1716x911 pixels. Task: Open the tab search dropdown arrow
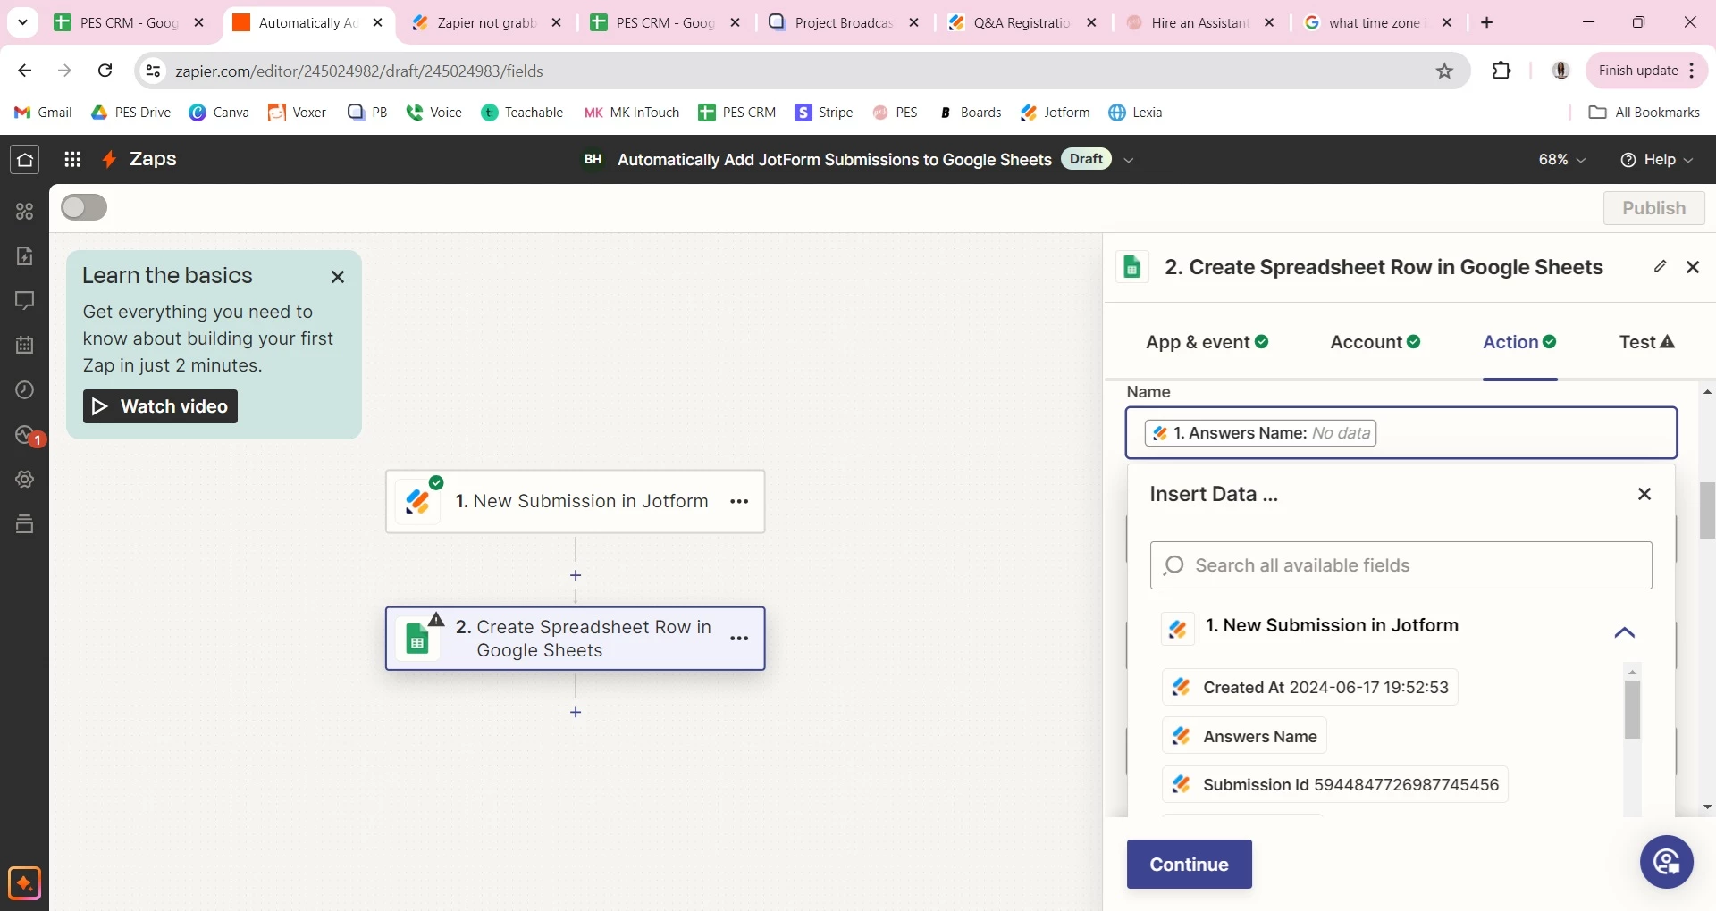tap(22, 22)
